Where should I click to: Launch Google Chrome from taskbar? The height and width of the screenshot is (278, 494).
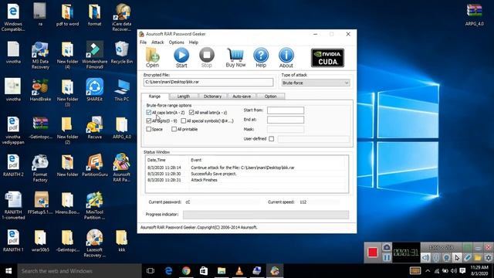pos(186,271)
